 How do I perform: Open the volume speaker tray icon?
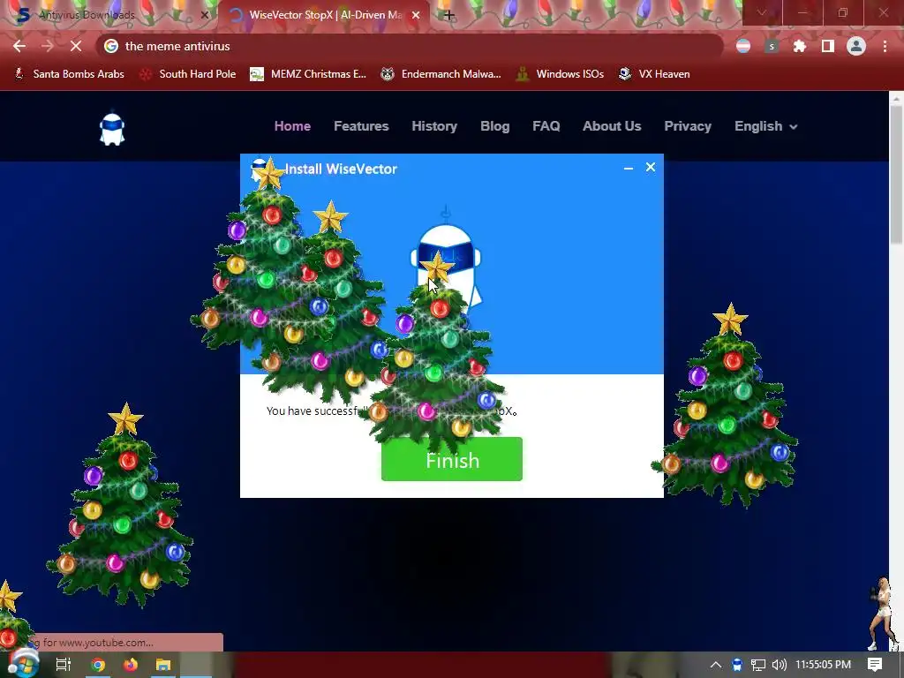pos(779,665)
